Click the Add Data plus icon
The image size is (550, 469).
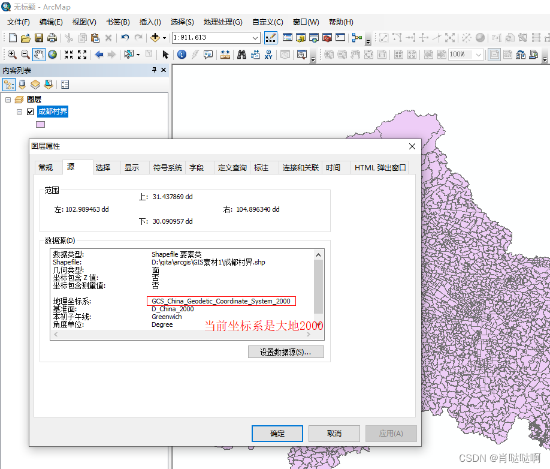tap(155, 38)
